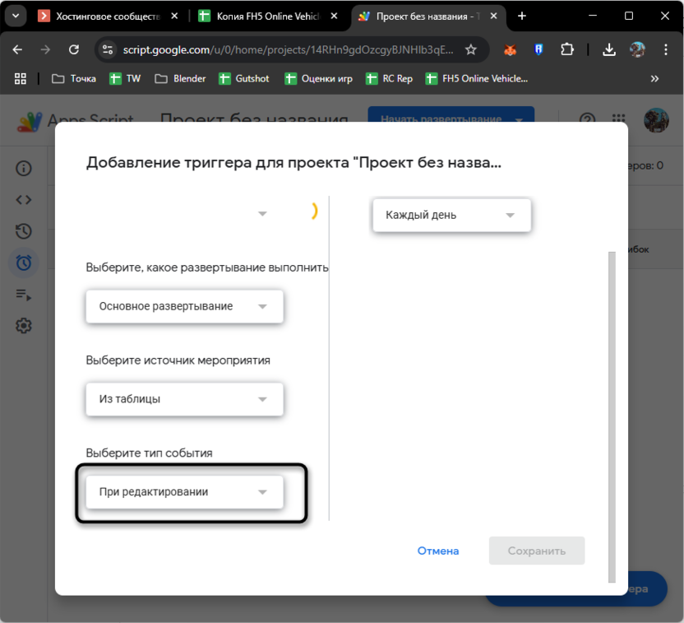Close the Копия FH5 Online Vehicle tab
The width and height of the screenshot is (684, 623).
[x=334, y=16]
